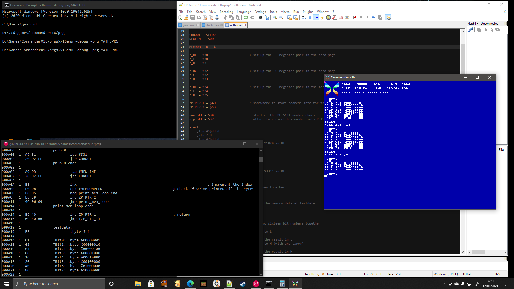Viewport: 514px width, 289px height.
Task: Open the Notepad++ File menu
Action: [181, 12]
